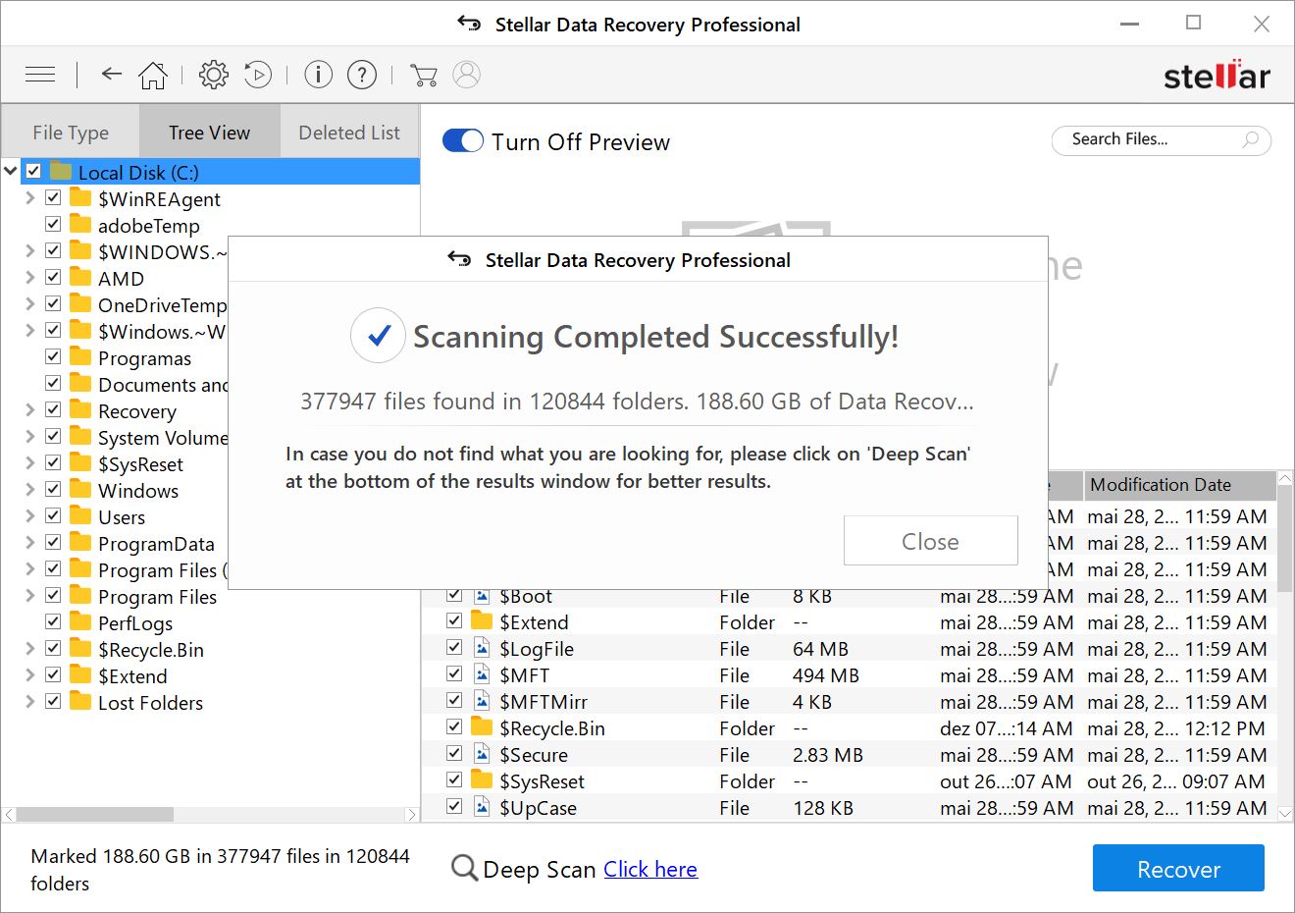This screenshot has height=913, width=1295.
Task: Expand the Users folder
Action: (29, 515)
